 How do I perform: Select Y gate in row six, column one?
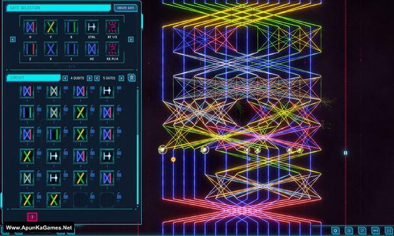[x=27, y=200]
